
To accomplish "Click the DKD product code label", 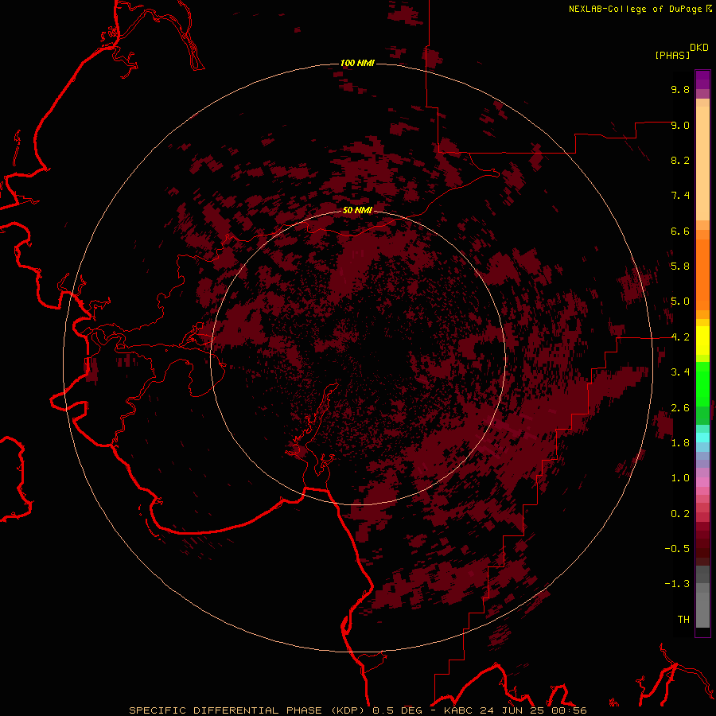I will click(x=699, y=48).
